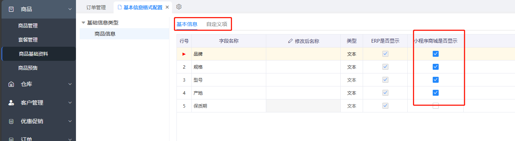Click the 优惠促销 icon

(x=12, y=121)
